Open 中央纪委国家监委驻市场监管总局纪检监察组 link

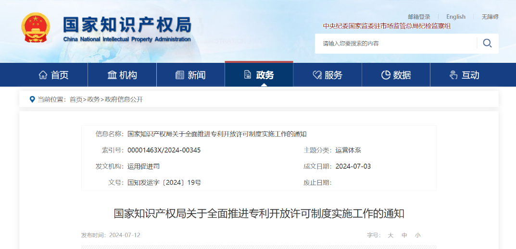pyautogui.click(x=387, y=26)
